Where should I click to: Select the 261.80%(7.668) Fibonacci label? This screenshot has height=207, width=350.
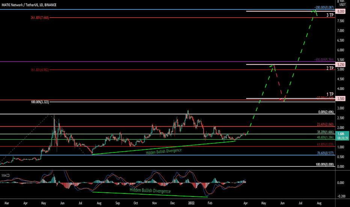point(40,18)
